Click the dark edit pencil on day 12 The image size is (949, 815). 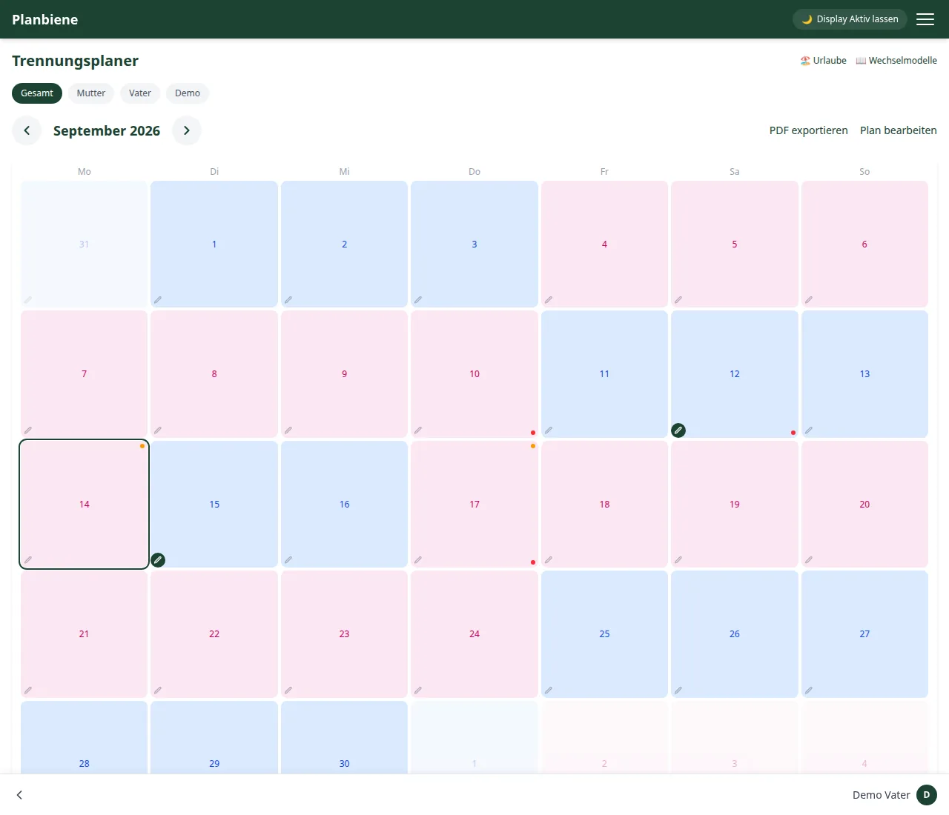tap(678, 430)
